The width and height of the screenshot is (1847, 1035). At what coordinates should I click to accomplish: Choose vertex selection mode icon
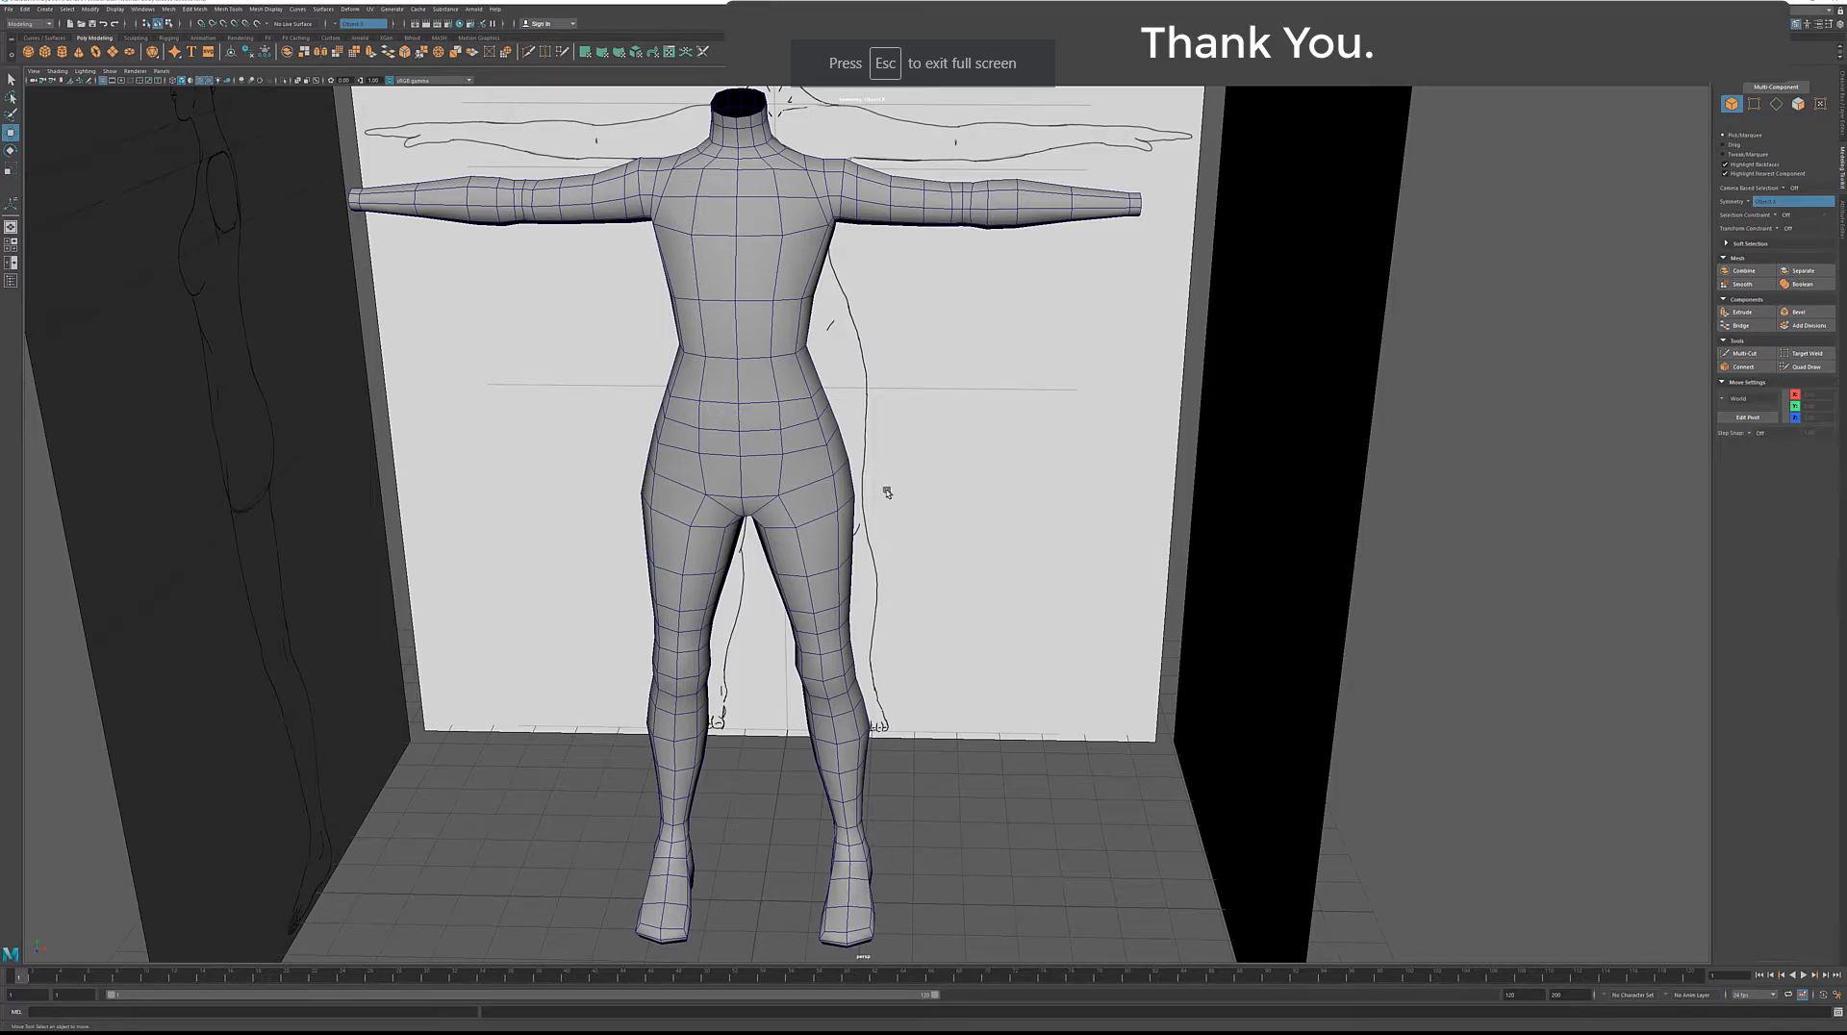pyautogui.click(x=1754, y=104)
